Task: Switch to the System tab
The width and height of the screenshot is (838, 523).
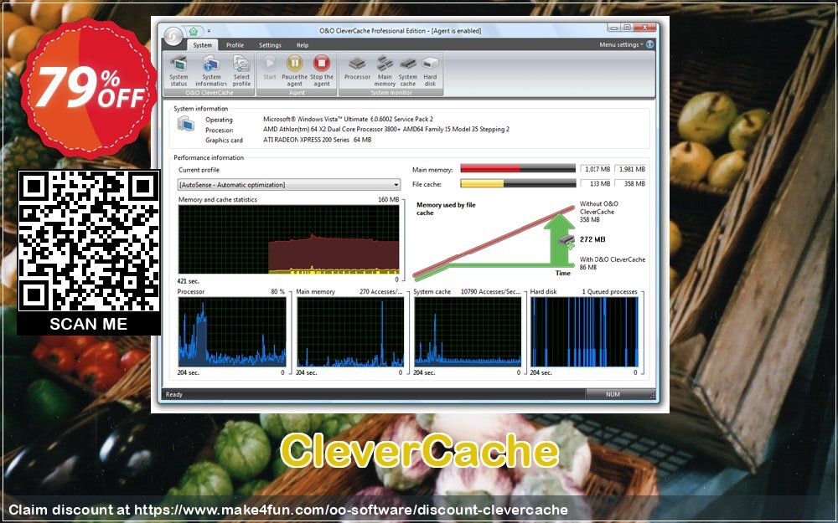Action: pos(203,45)
